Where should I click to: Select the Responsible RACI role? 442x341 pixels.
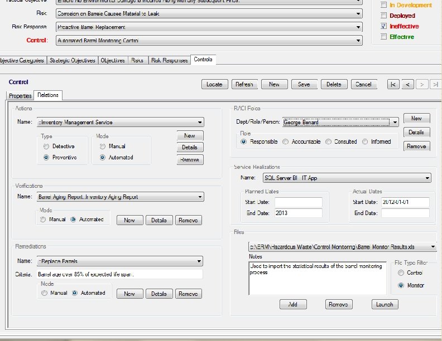pyautogui.click(x=243, y=142)
